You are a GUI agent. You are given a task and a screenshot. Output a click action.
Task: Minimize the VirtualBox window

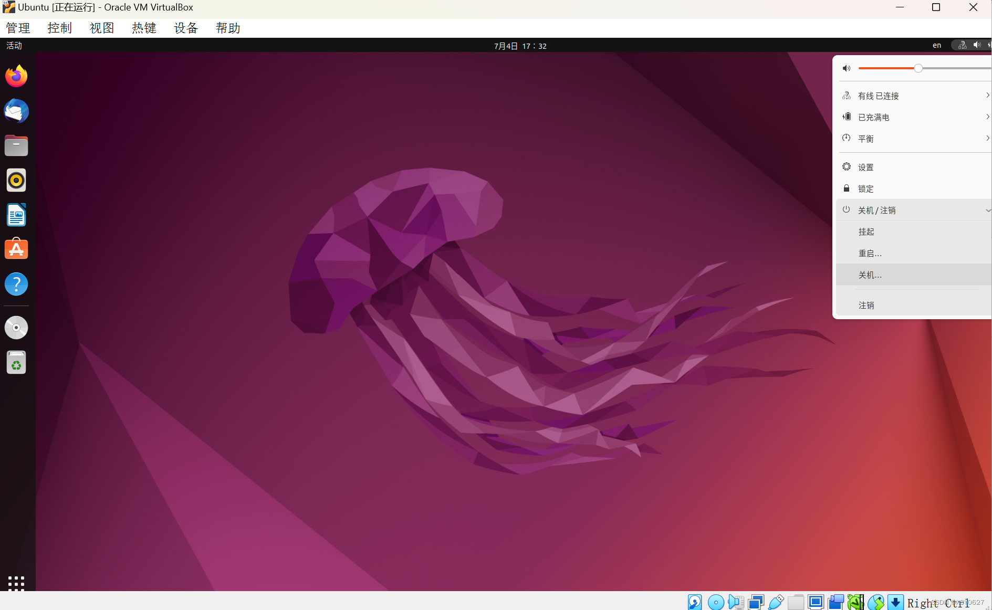pos(900,7)
